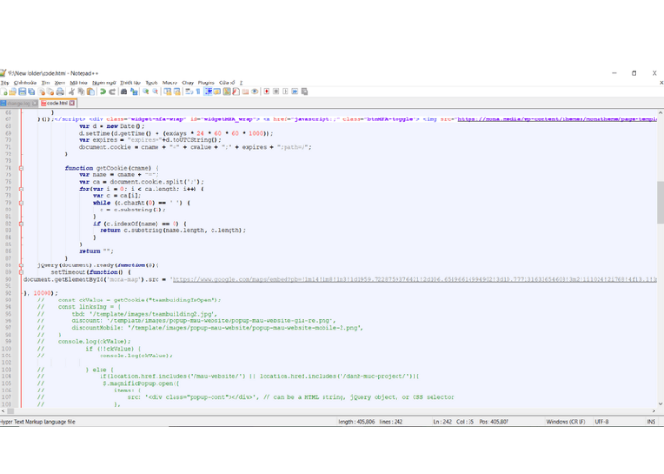Open the Chạy (Run) menu

pyautogui.click(x=188, y=82)
